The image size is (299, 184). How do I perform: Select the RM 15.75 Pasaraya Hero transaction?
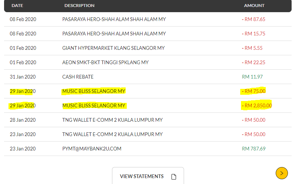coord(114,34)
